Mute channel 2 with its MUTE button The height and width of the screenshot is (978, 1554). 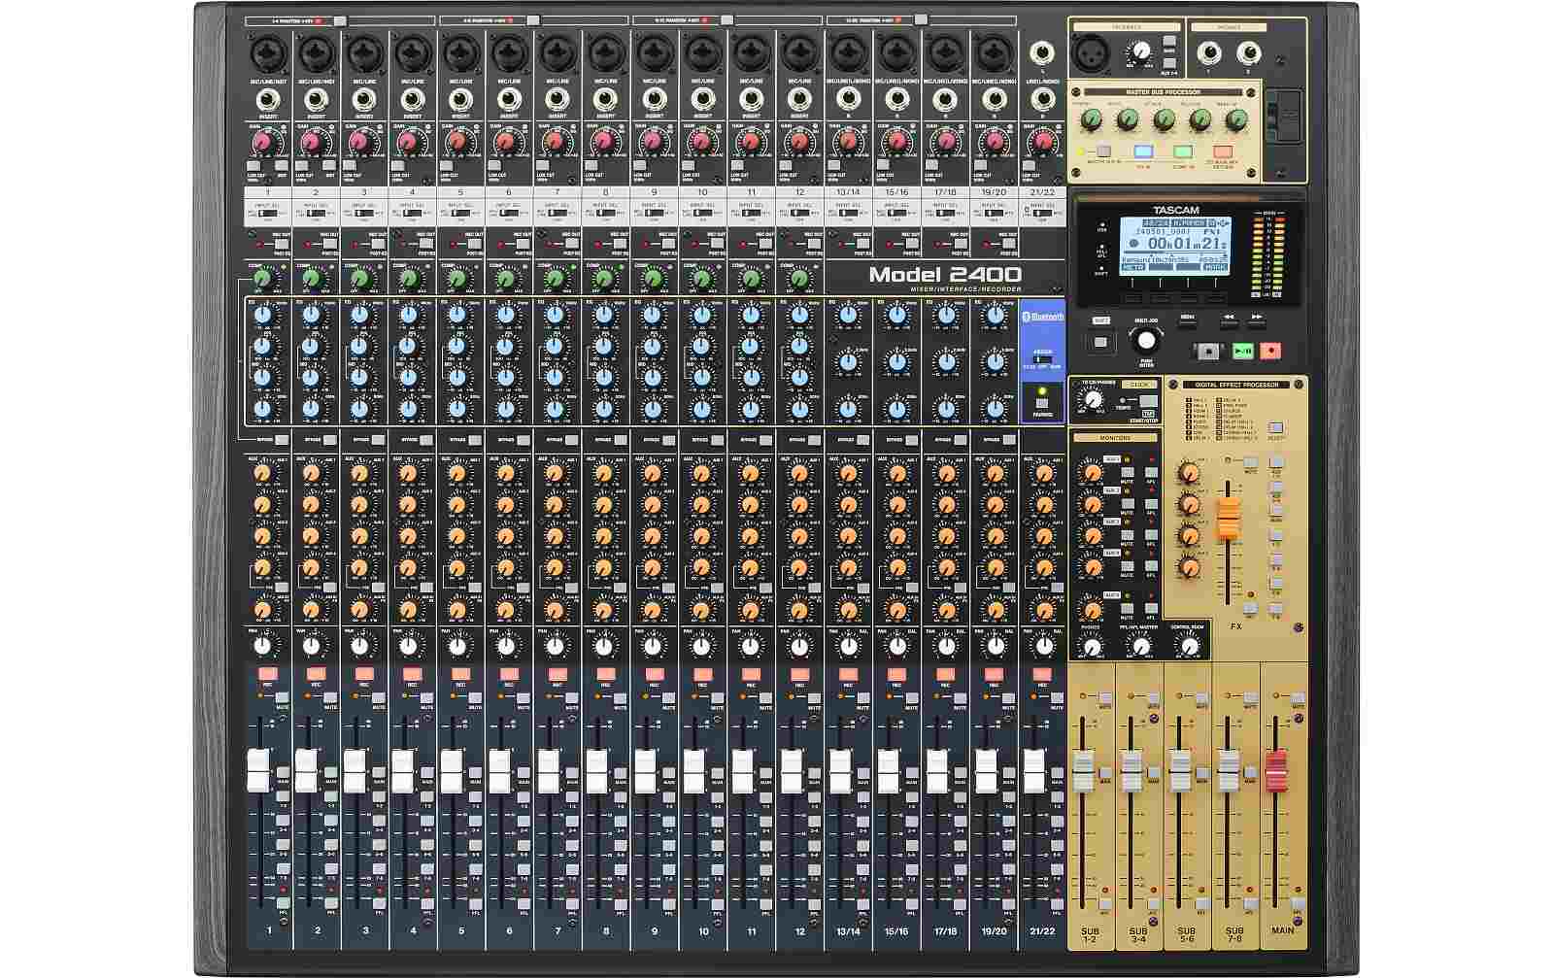pyautogui.click(x=331, y=698)
